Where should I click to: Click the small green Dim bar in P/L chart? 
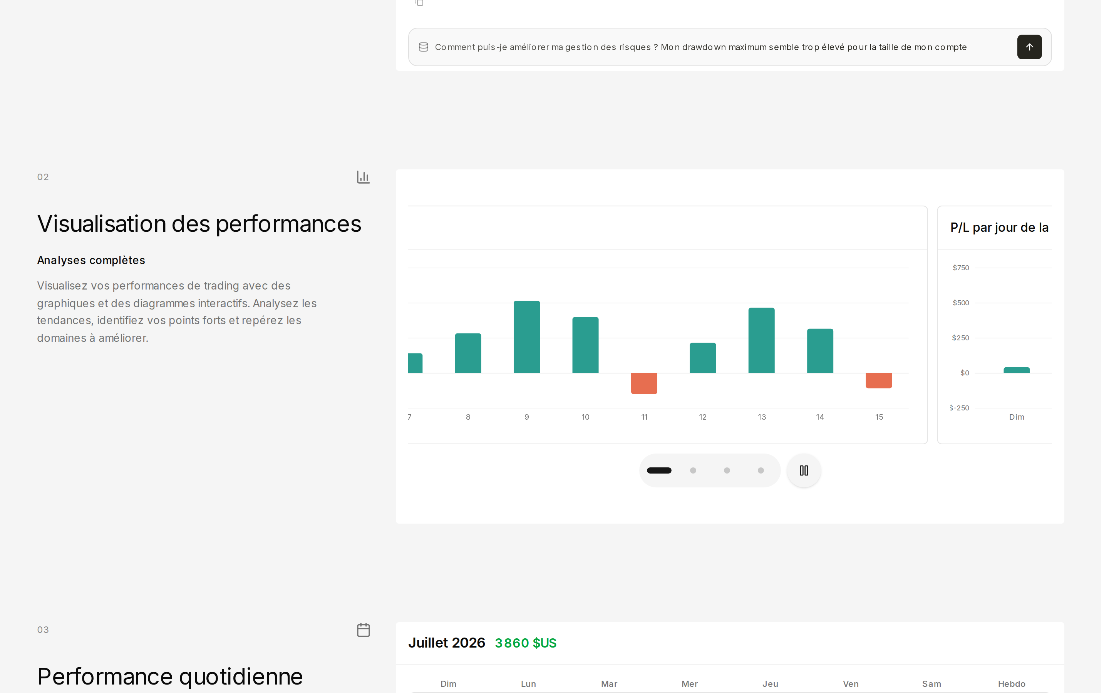pos(1017,370)
